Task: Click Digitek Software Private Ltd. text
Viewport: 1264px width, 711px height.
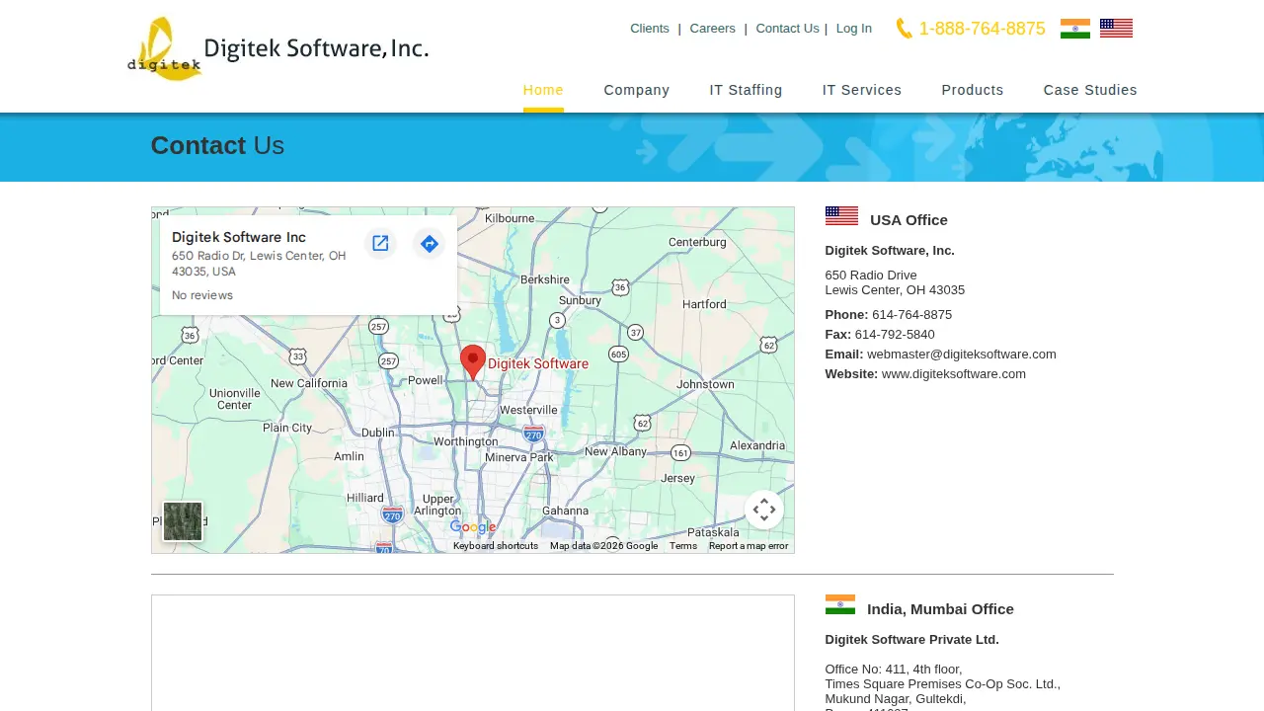Action: pos(912,640)
